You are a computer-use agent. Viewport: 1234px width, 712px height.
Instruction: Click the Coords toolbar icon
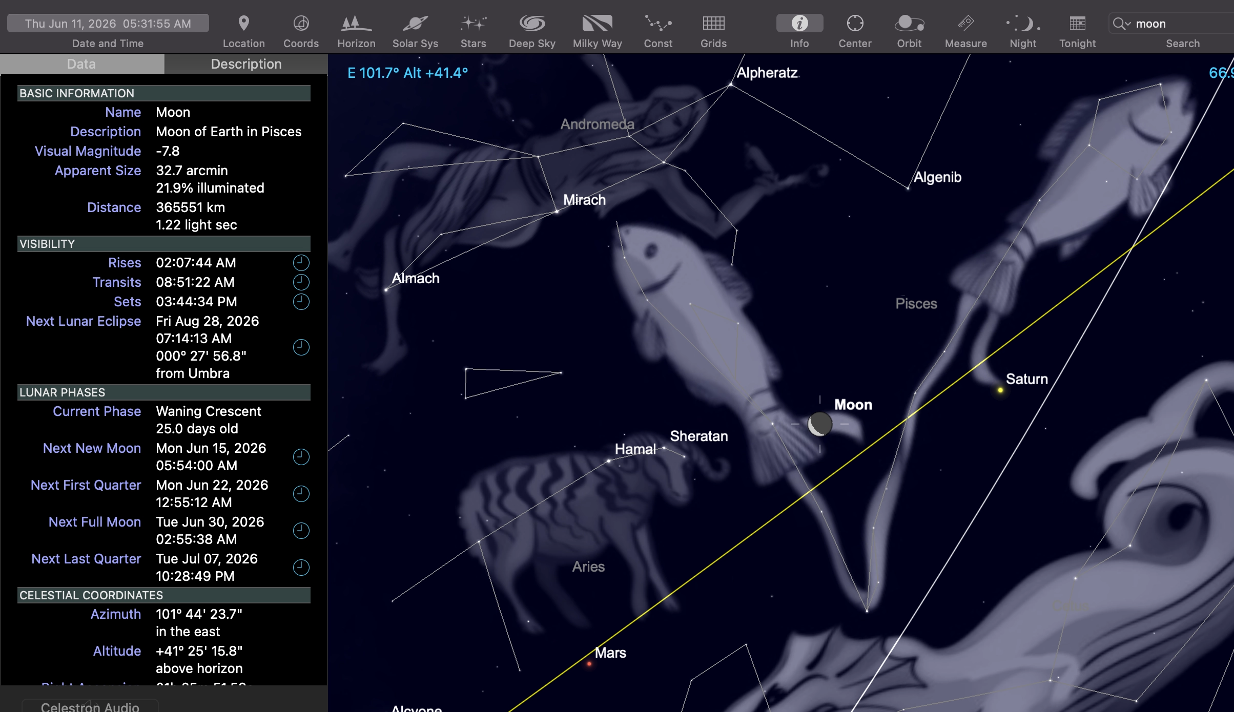pyautogui.click(x=301, y=24)
